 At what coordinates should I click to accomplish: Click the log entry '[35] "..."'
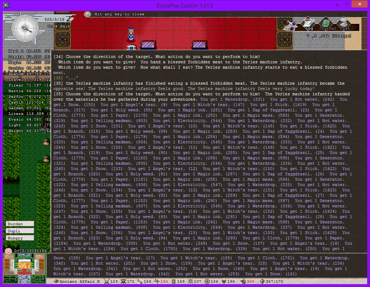[x=66, y=78]
